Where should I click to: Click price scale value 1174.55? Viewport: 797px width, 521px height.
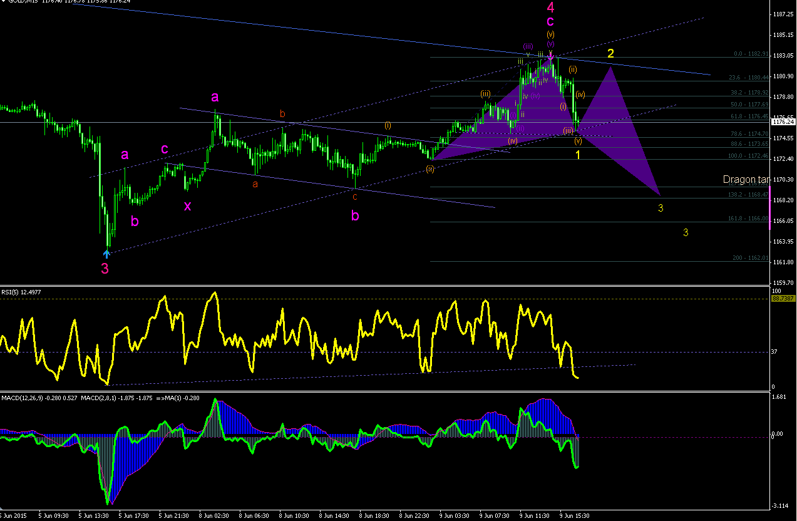pyautogui.click(x=784, y=138)
